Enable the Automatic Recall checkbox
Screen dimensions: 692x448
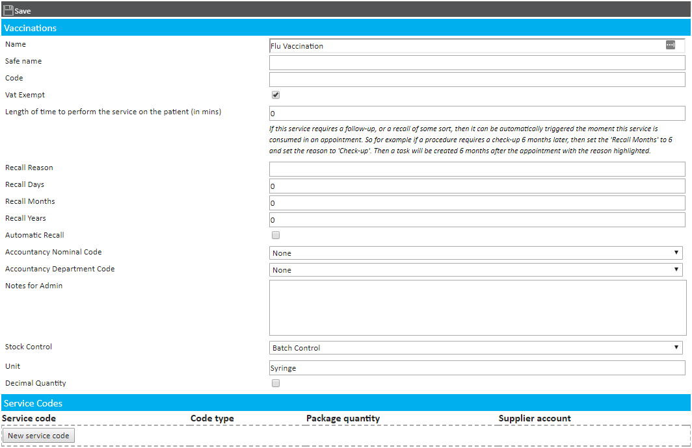point(276,235)
